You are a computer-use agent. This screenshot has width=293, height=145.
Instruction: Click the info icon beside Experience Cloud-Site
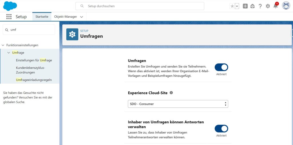(x=171, y=93)
